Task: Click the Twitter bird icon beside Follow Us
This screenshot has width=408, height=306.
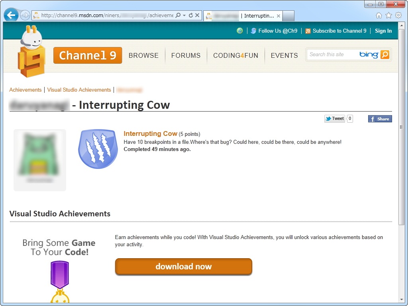Action: (x=254, y=31)
